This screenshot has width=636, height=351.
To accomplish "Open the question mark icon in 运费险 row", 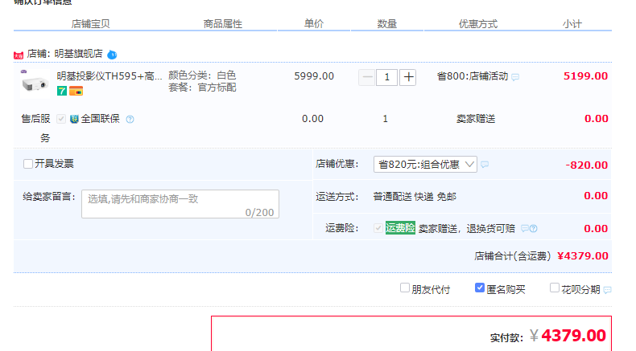I will point(534,228).
